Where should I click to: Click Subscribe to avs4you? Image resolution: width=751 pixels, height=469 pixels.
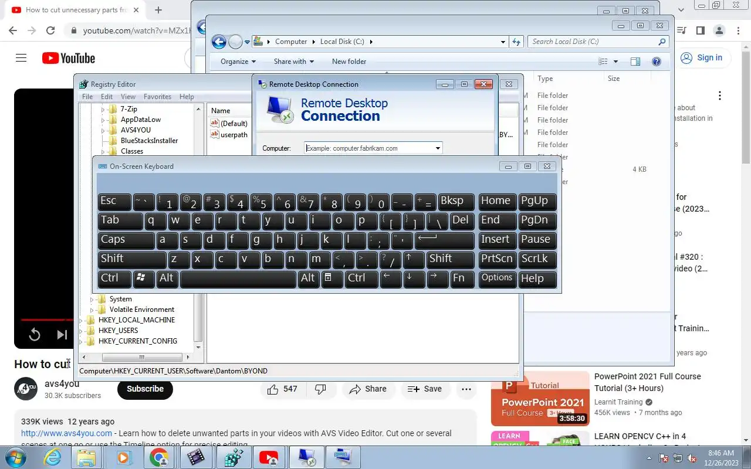coord(145,389)
